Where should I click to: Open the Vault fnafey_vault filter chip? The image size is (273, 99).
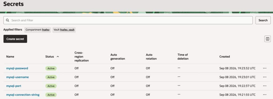[64, 30]
